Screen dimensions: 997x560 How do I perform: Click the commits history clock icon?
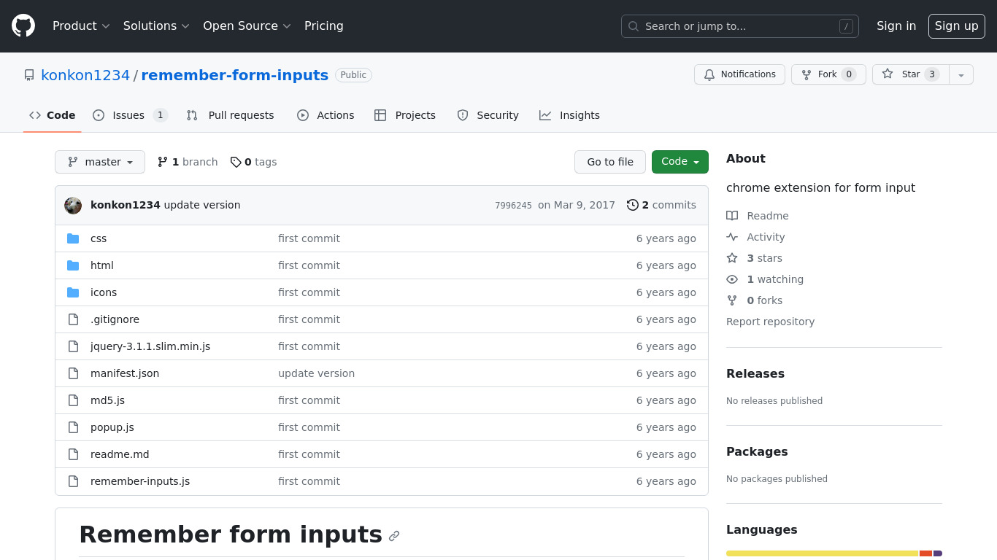point(633,205)
